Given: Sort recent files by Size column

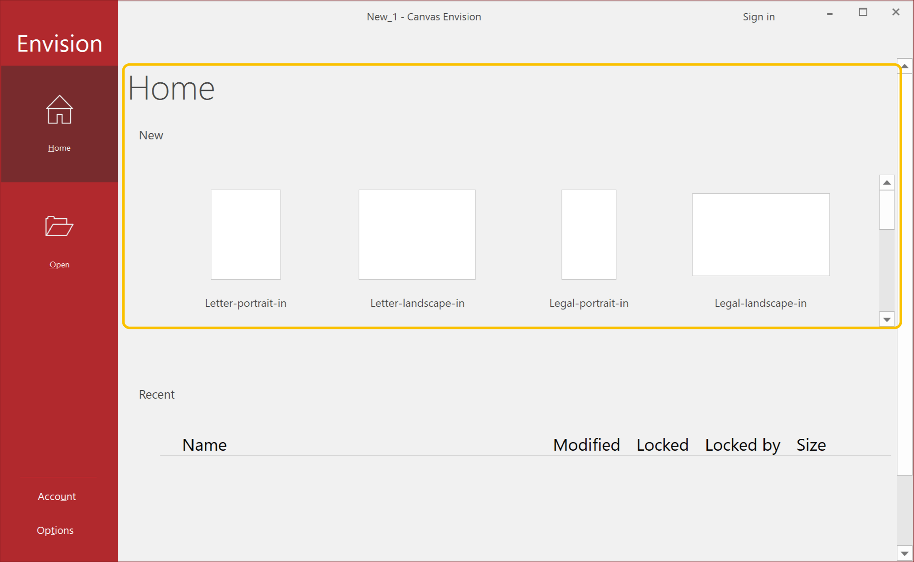Looking at the screenshot, I should (811, 445).
